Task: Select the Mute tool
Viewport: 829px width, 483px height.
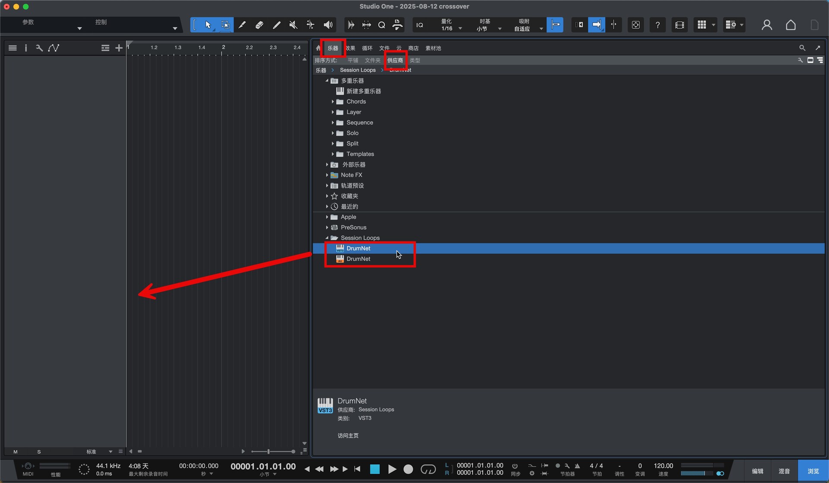Action: click(x=294, y=25)
